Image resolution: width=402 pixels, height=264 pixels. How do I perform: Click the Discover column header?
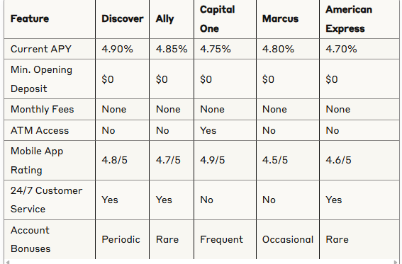[122, 19]
